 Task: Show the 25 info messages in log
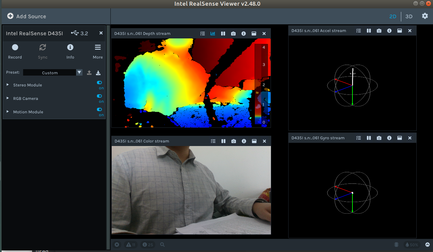pos(148,245)
